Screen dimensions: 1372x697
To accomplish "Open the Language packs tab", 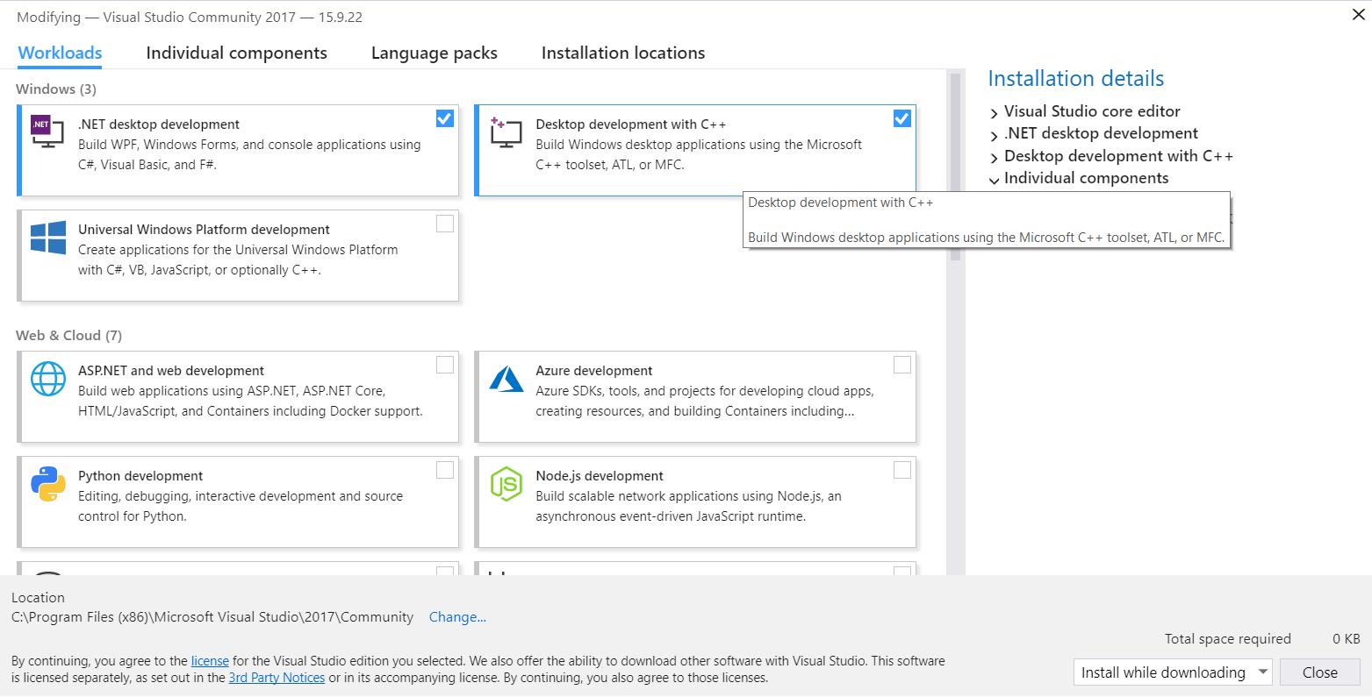I will point(435,53).
